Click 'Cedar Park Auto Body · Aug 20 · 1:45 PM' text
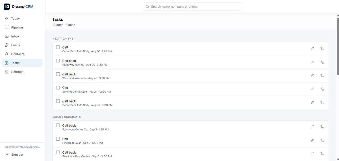Screen dimensions: 339x161 point(87,51)
